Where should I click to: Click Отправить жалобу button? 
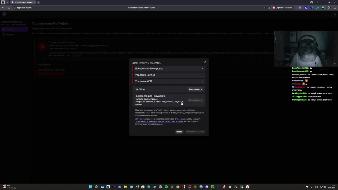tap(195, 132)
